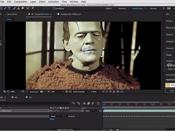Screen dimensions: 175x131
Task: Open the layer Parent None dropdown
Action: click(x=92, y=111)
